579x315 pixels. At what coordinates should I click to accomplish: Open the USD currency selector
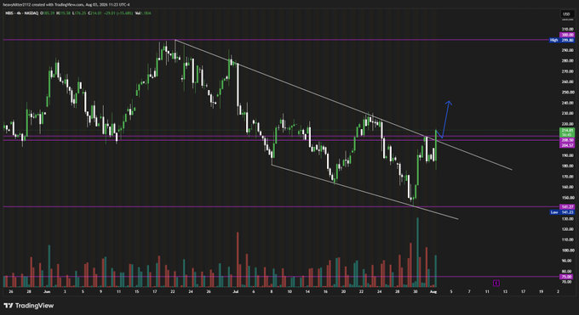click(x=566, y=14)
